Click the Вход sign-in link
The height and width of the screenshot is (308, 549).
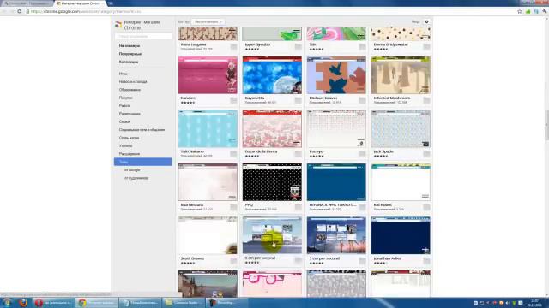[415, 21]
